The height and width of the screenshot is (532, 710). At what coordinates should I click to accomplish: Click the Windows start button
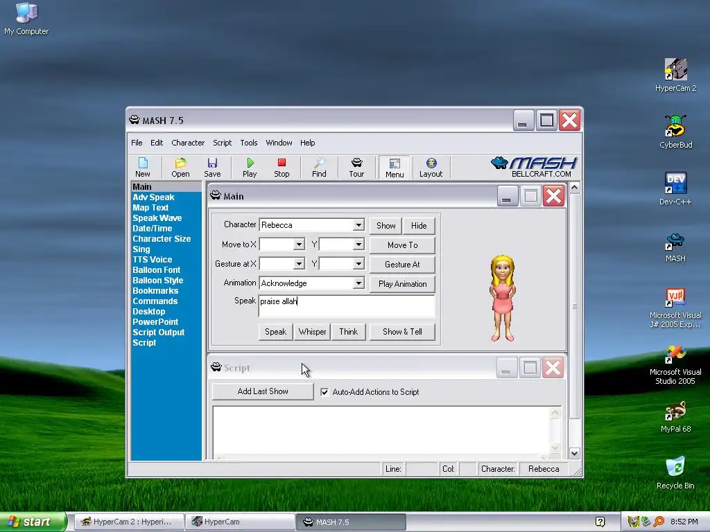point(33,522)
